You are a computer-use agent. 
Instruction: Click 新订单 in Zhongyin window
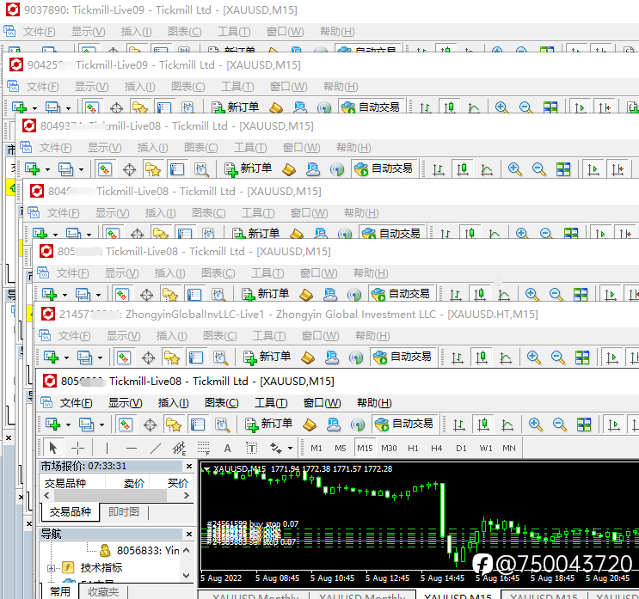coord(267,357)
